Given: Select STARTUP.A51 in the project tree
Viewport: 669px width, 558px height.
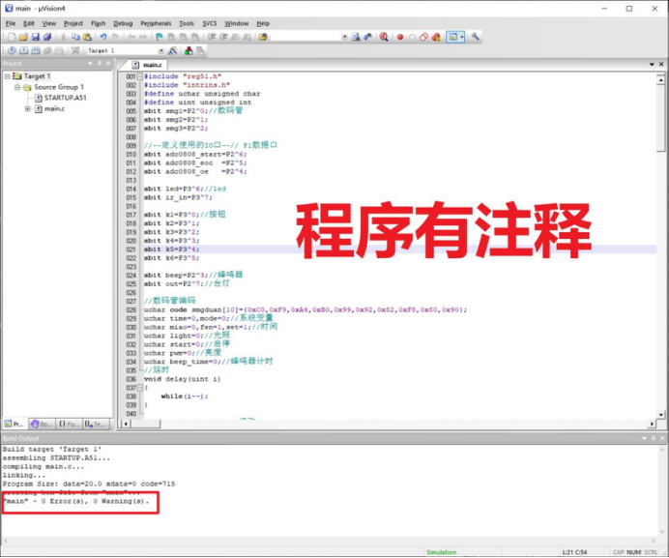Looking at the screenshot, I should click(65, 98).
